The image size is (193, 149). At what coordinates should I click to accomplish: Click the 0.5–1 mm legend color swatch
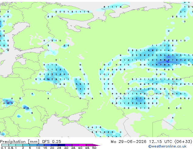coord(12,145)
